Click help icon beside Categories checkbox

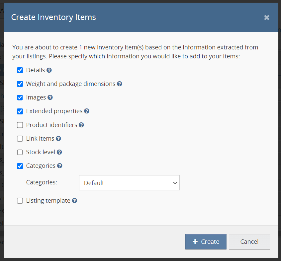tap(60, 166)
